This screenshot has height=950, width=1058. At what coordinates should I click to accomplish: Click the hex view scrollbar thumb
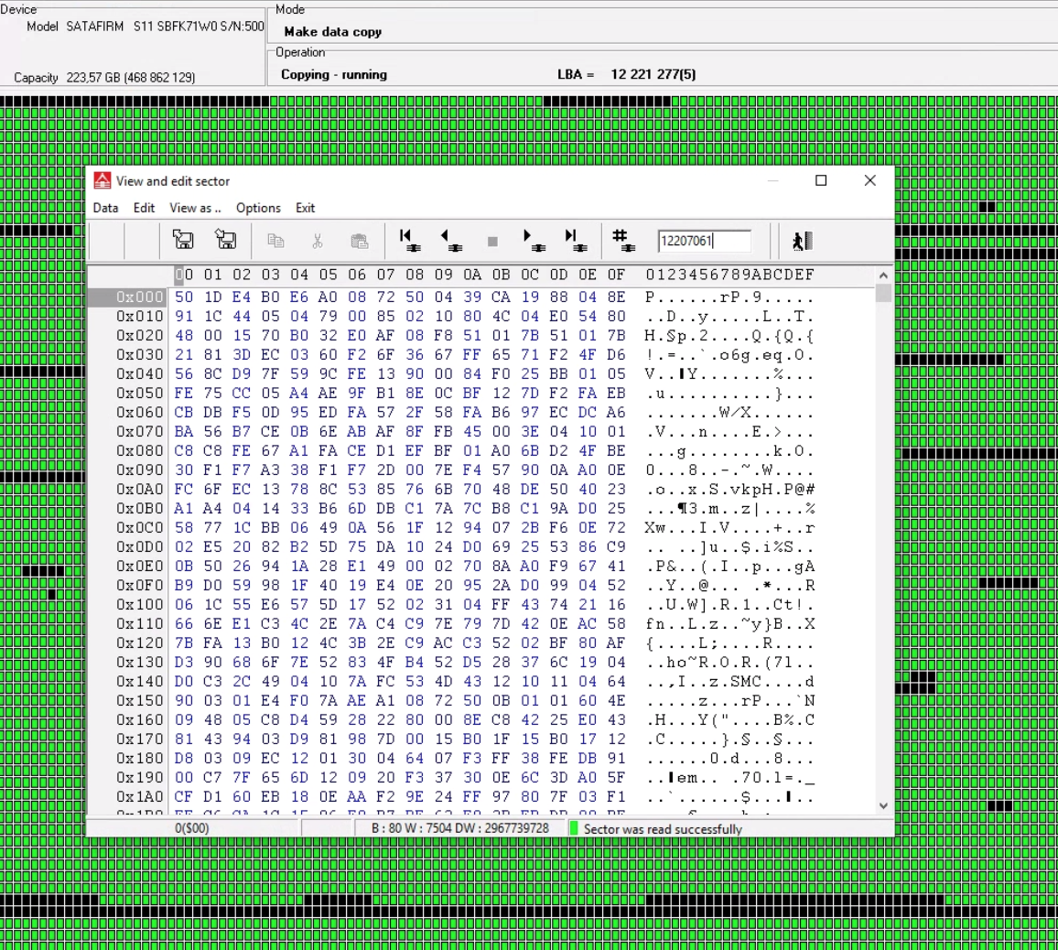pos(883,293)
